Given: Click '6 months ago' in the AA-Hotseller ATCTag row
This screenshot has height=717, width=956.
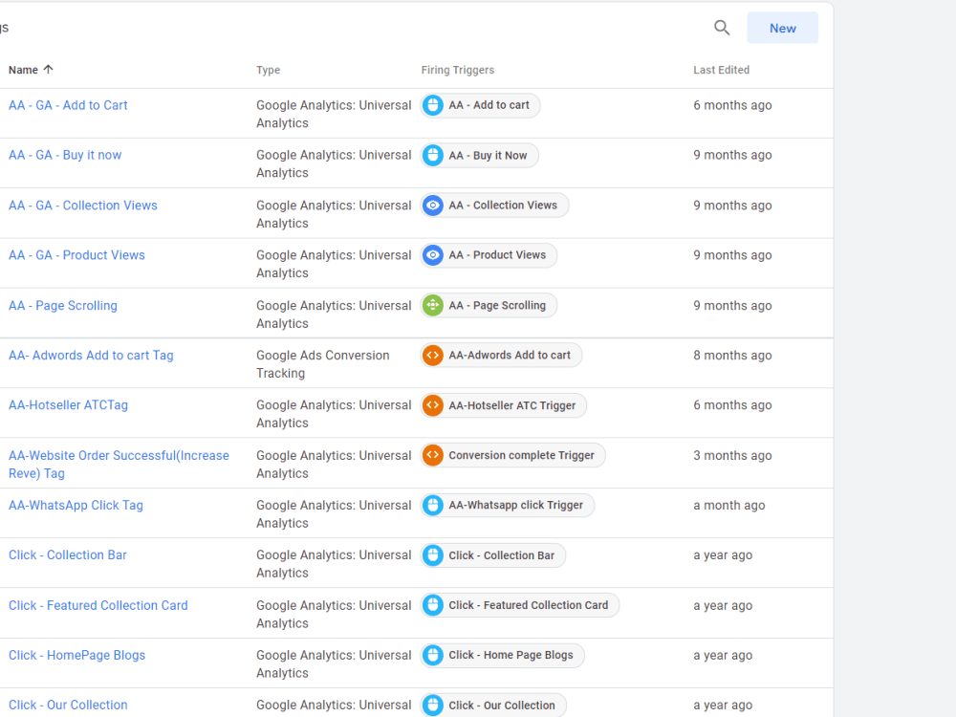Looking at the screenshot, I should pyautogui.click(x=732, y=404).
